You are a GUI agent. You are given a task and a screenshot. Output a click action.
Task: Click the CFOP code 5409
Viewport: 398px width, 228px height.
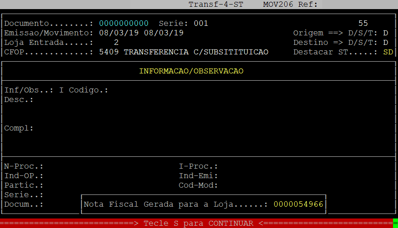(109, 52)
